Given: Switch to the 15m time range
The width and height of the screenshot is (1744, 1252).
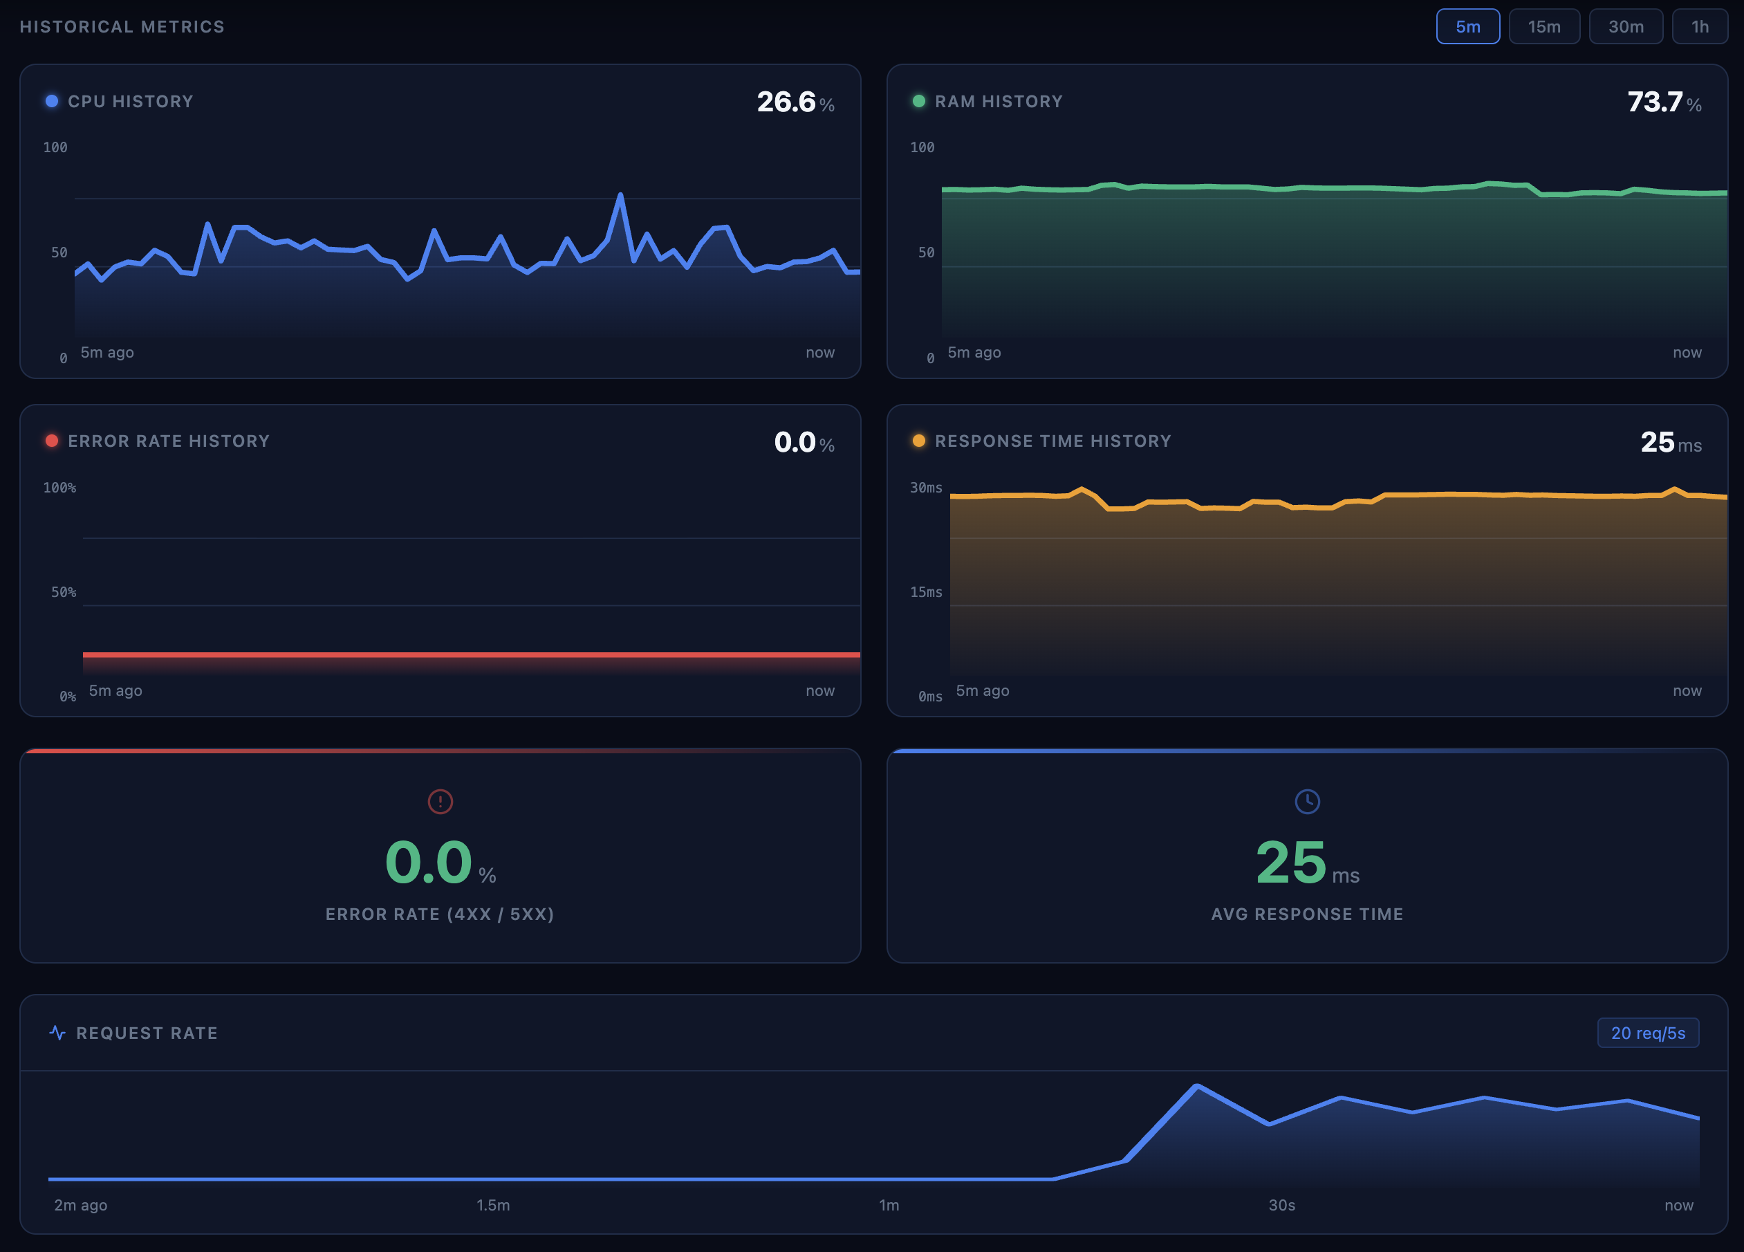Looking at the screenshot, I should (x=1543, y=27).
